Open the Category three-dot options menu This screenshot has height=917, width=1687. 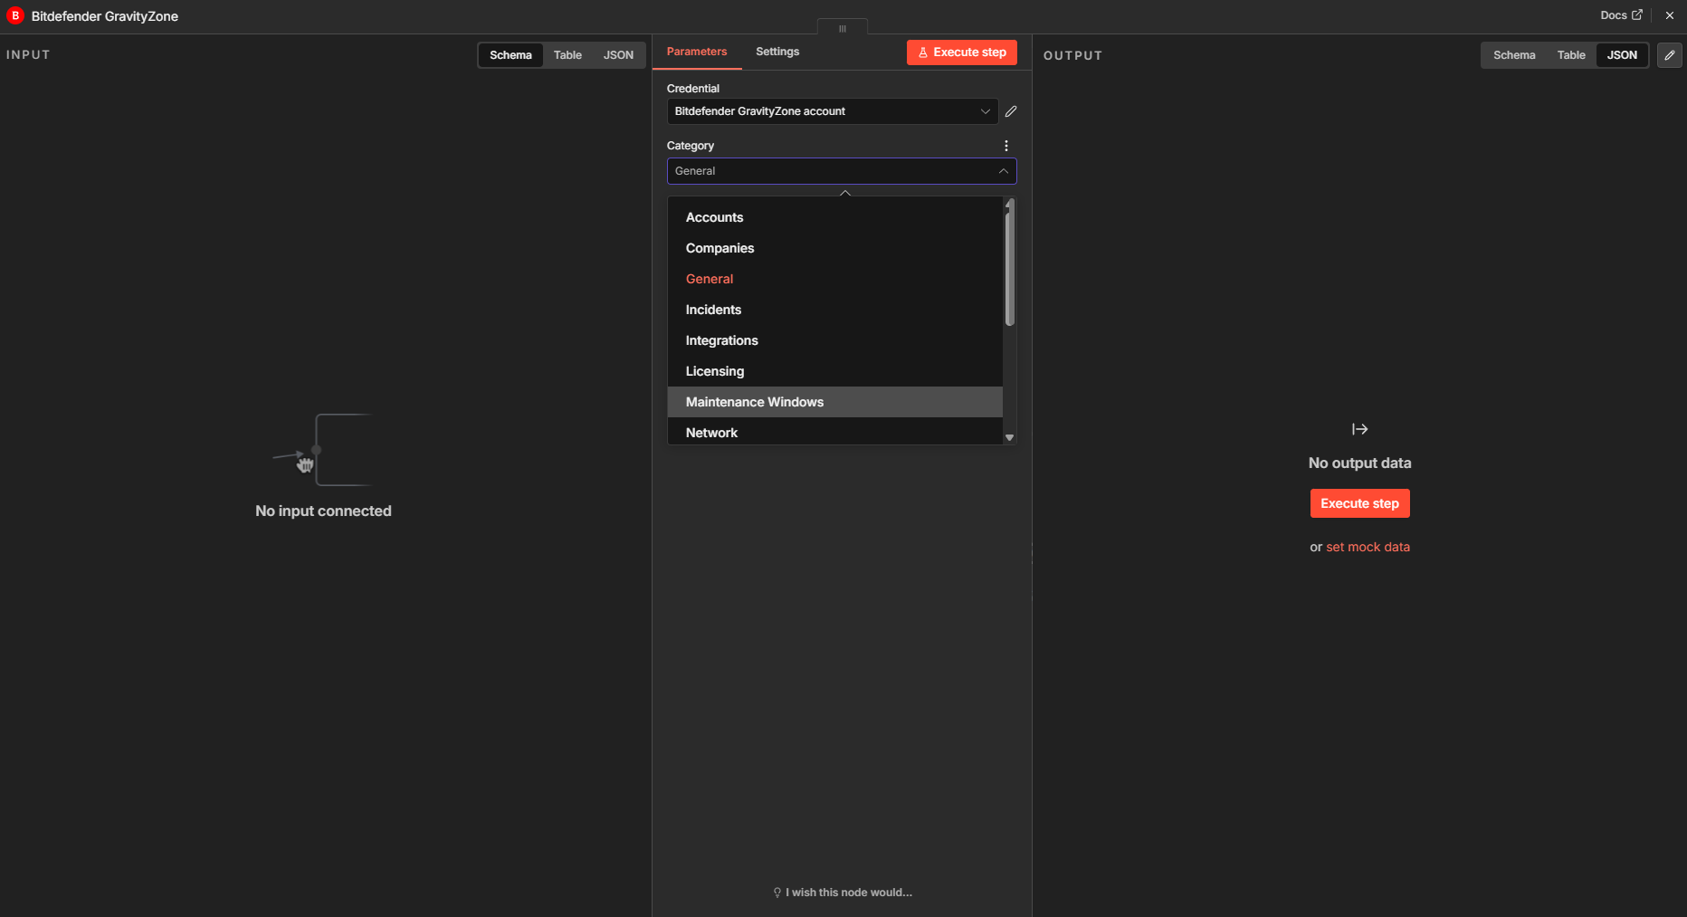pyautogui.click(x=1006, y=146)
